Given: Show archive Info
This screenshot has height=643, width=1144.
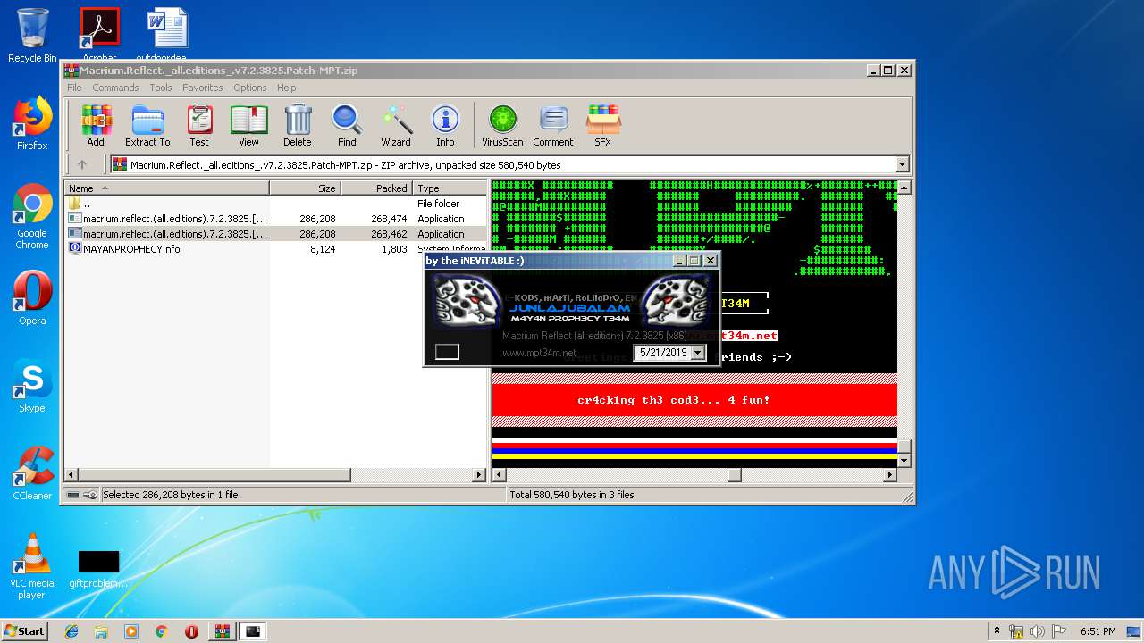Looking at the screenshot, I should [x=445, y=125].
